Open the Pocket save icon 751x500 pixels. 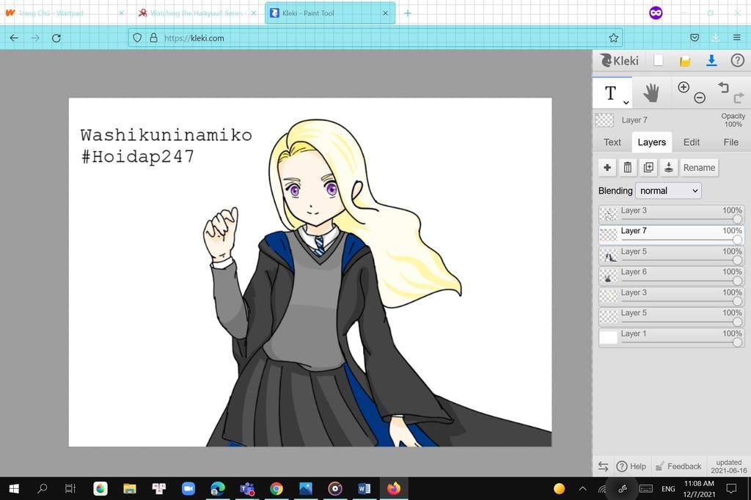[x=695, y=38]
